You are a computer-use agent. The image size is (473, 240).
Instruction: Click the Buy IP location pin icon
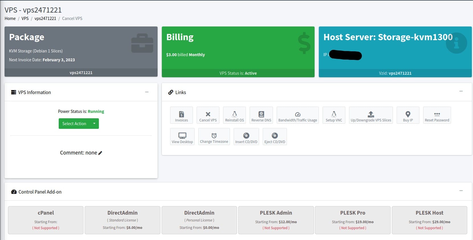[x=408, y=114]
